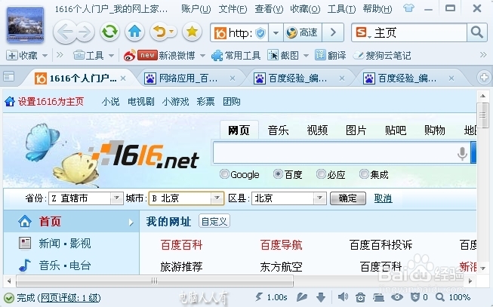Close the 1616个人门户 tab
Image resolution: width=493 pixels, height=307 pixels.
[123, 78]
